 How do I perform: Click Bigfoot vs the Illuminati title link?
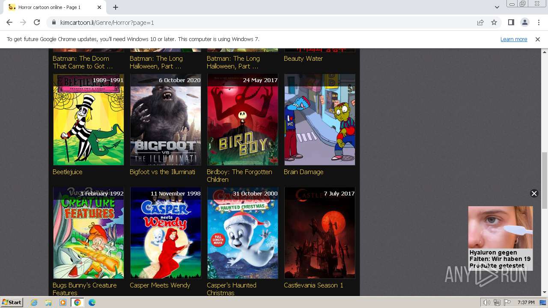pyautogui.click(x=162, y=172)
